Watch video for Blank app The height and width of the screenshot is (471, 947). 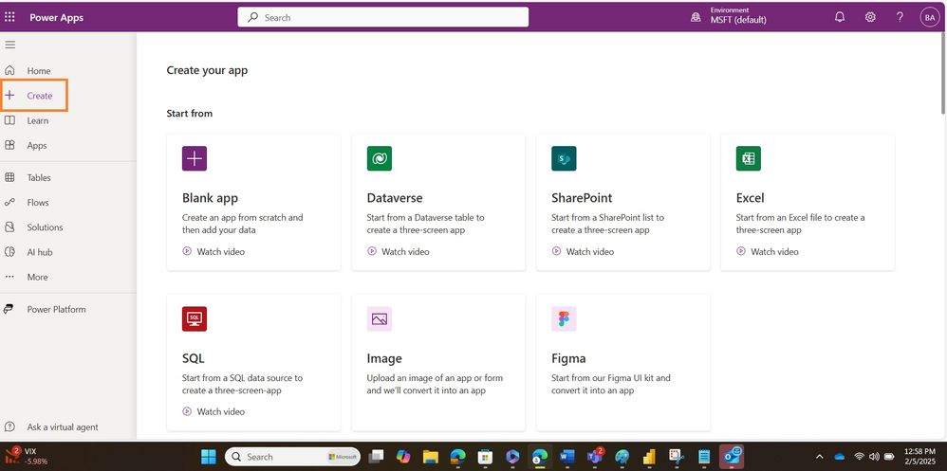(214, 251)
